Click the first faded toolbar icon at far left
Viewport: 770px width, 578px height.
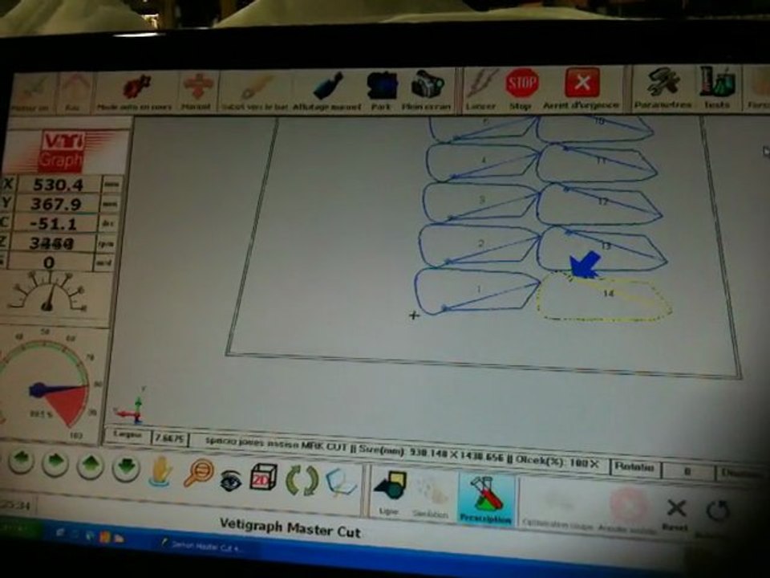[30, 91]
